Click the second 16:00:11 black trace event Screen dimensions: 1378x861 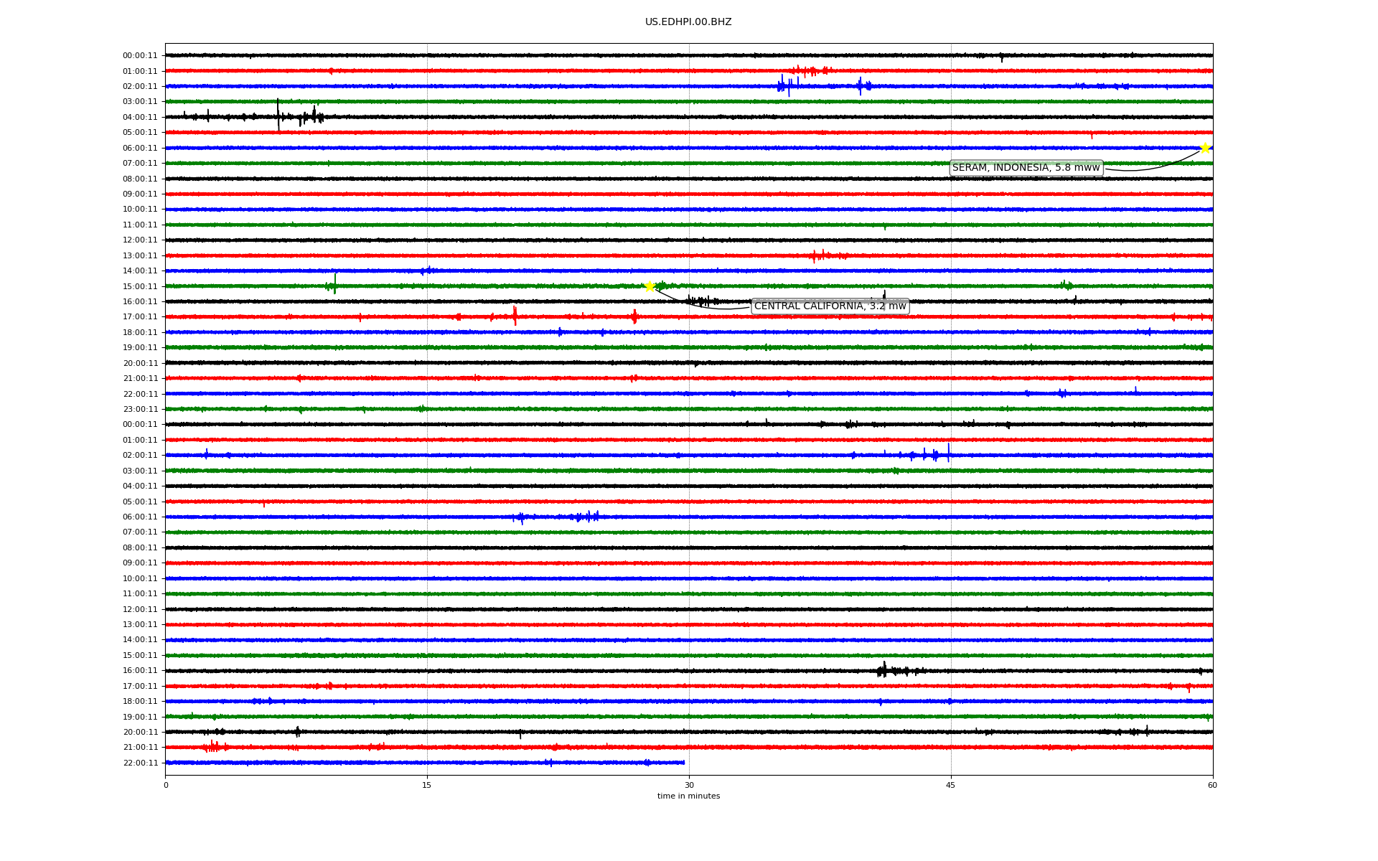pos(885,671)
